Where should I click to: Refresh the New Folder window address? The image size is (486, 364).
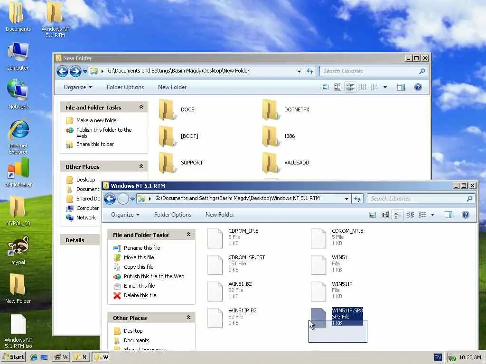coord(309,71)
